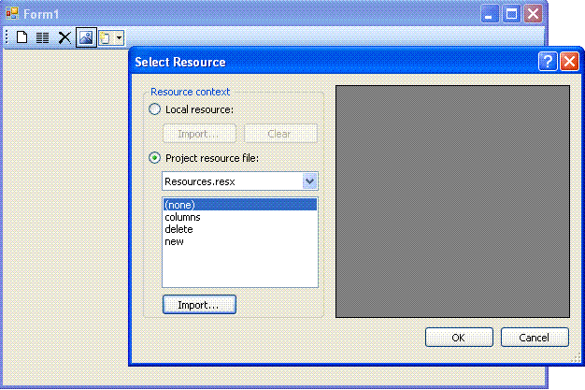Select delete in the resource list

tap(240, 229)
